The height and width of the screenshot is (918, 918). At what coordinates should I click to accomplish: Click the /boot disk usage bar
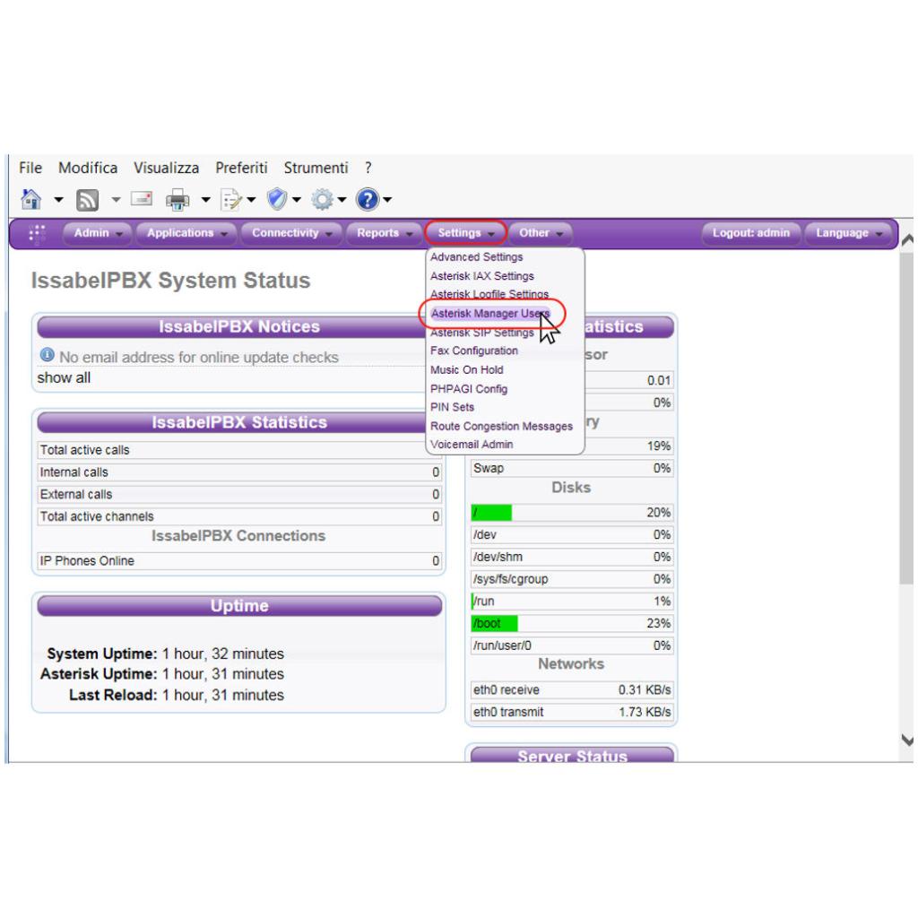(494, 623)
